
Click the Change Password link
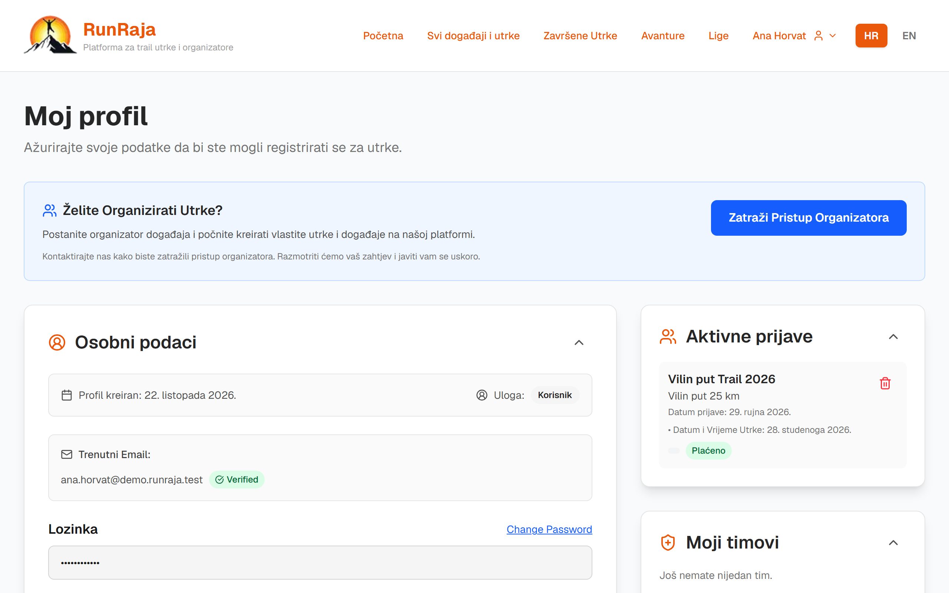pos(549,529)
